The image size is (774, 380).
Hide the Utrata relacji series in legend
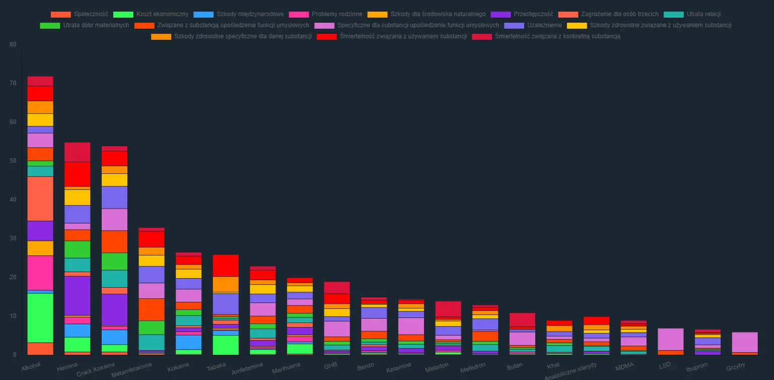[x=692, y=14]
